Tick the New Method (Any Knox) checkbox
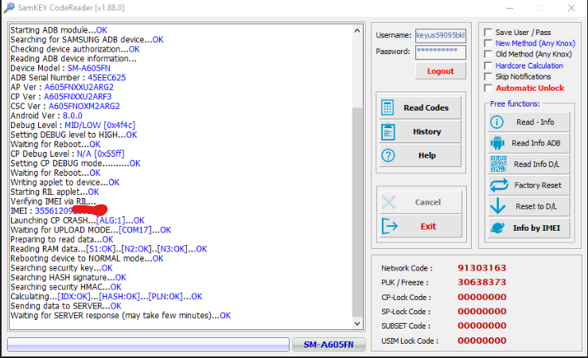The height and width of the screenshot is (358, 588). [488, 43]
